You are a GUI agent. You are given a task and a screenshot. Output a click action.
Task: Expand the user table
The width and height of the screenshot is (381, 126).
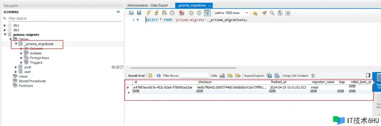tap(16, 72)
